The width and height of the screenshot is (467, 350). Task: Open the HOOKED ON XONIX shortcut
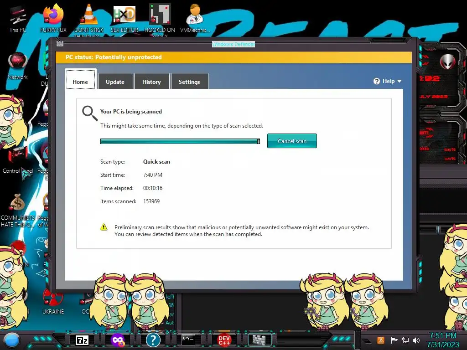point(160,20)
